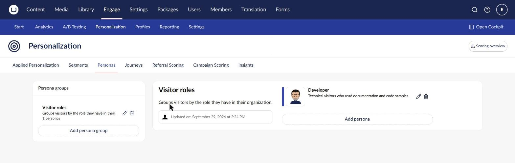Edit the Visitor roles persona group
The height and width of the screenshot is (163, 515).
pyautogui.click(x=125, y=113)
